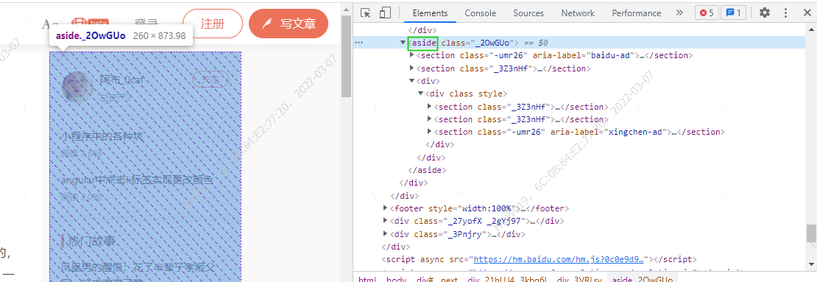Click the 关注 follow button
This screenshot has width=817, height=282.
pyautogui.click(x=211, y=80)
